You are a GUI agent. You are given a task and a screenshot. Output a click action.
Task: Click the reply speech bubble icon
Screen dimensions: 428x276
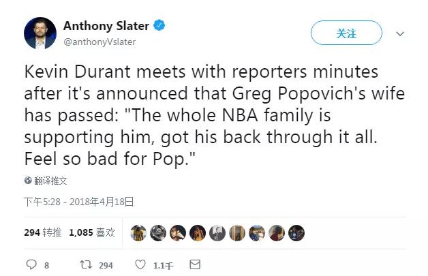(31, 264)
